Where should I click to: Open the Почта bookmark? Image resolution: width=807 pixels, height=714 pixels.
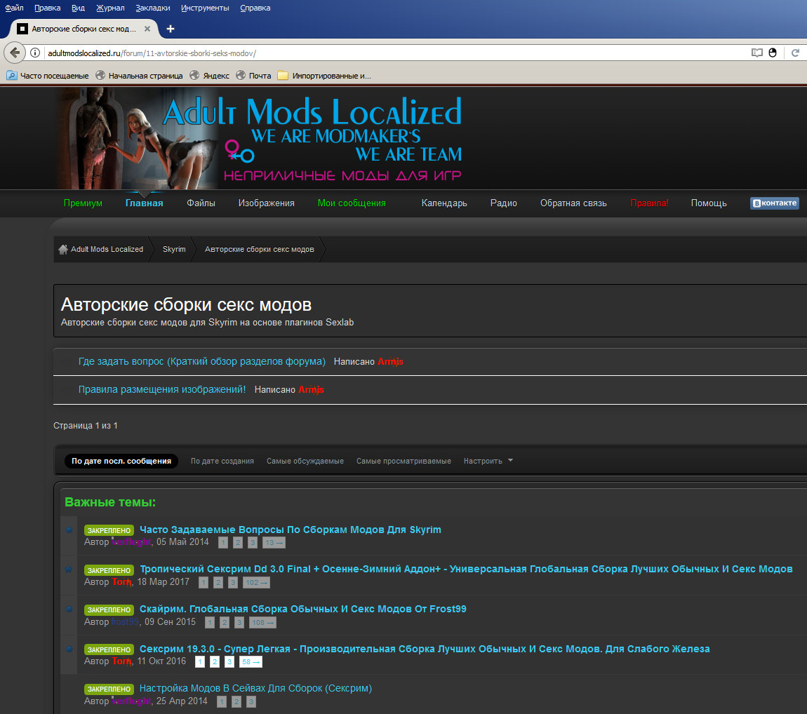(x=254, y=76)
